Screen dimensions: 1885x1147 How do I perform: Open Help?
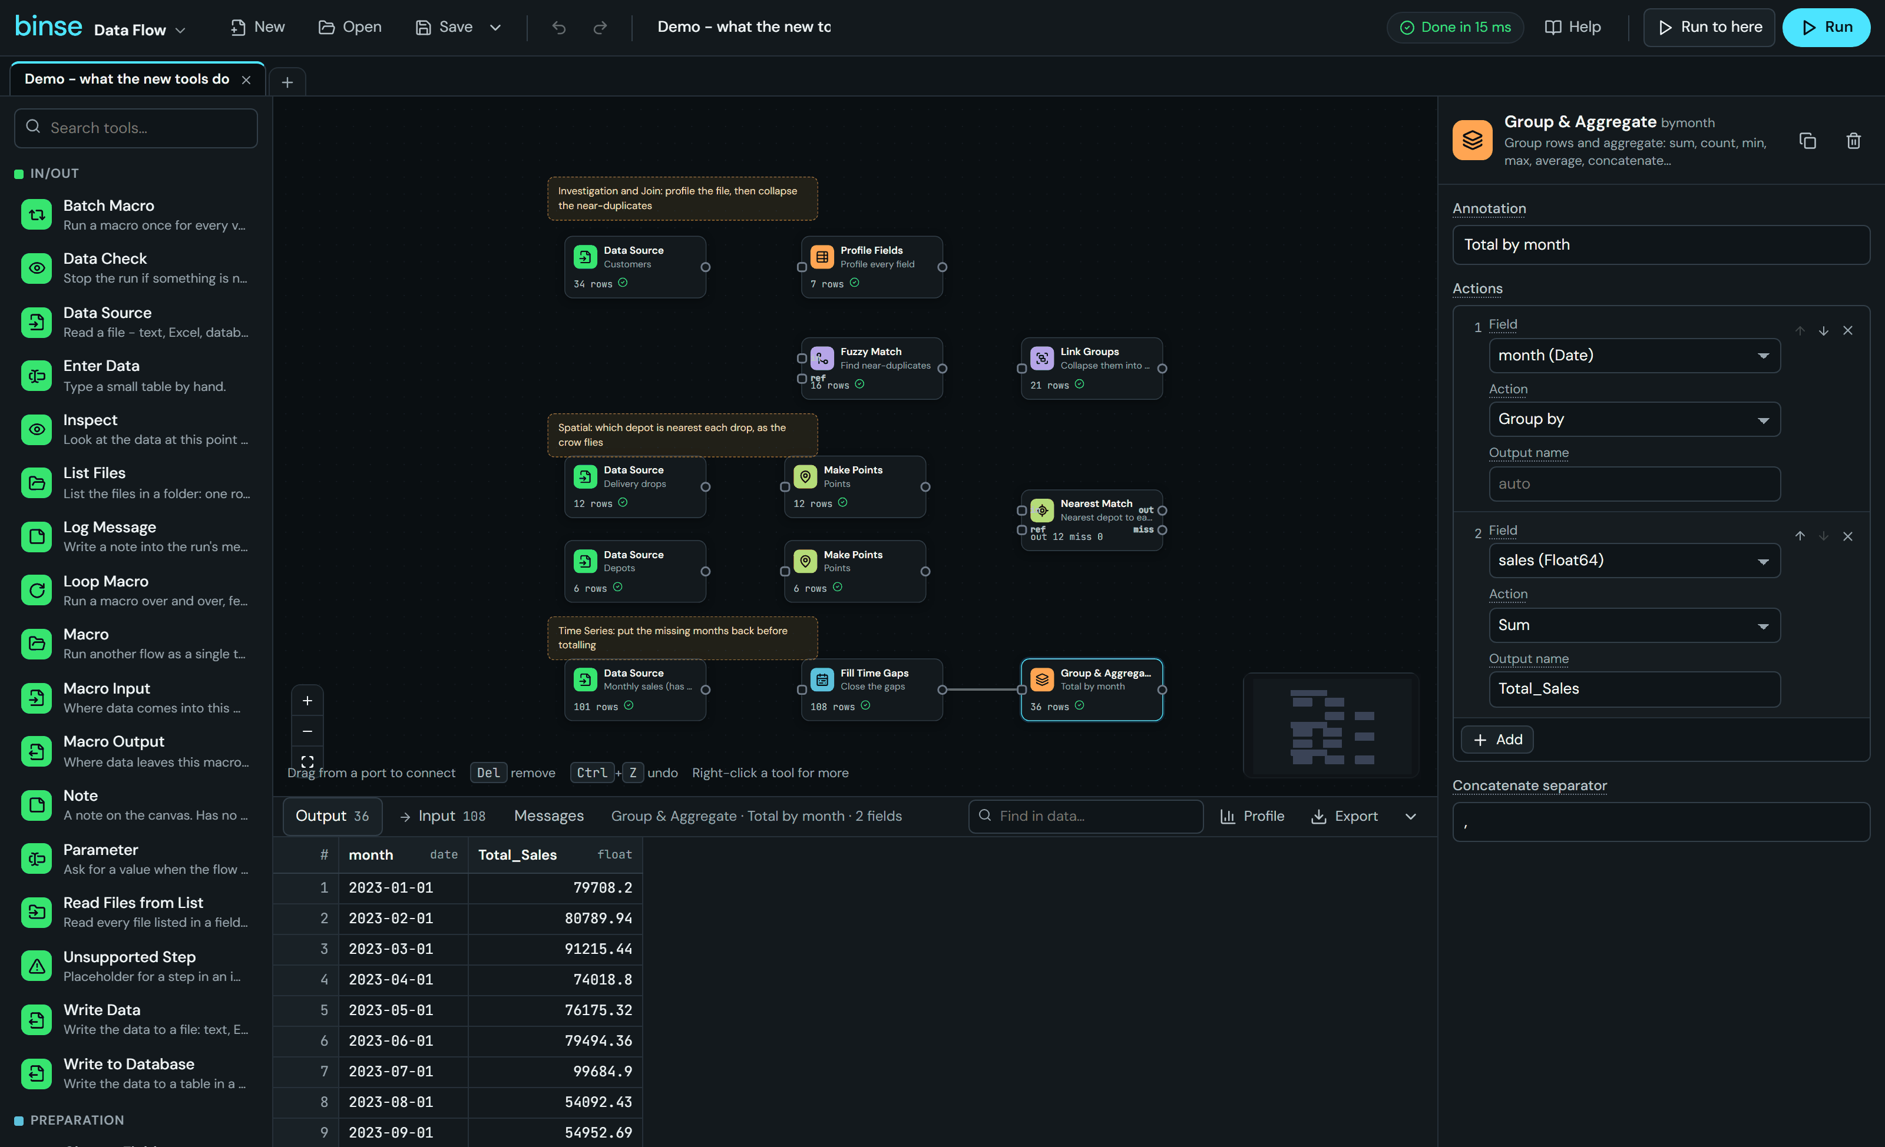click(1573, 28)
